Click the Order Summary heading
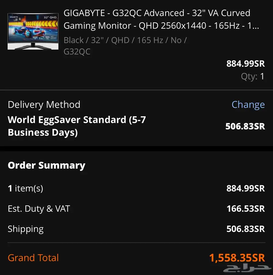This screenshot has height=275, width=273. click(46, 165)
